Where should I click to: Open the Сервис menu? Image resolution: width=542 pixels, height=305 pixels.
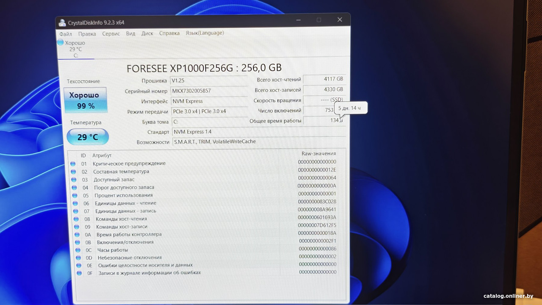(x=111, y=34)
